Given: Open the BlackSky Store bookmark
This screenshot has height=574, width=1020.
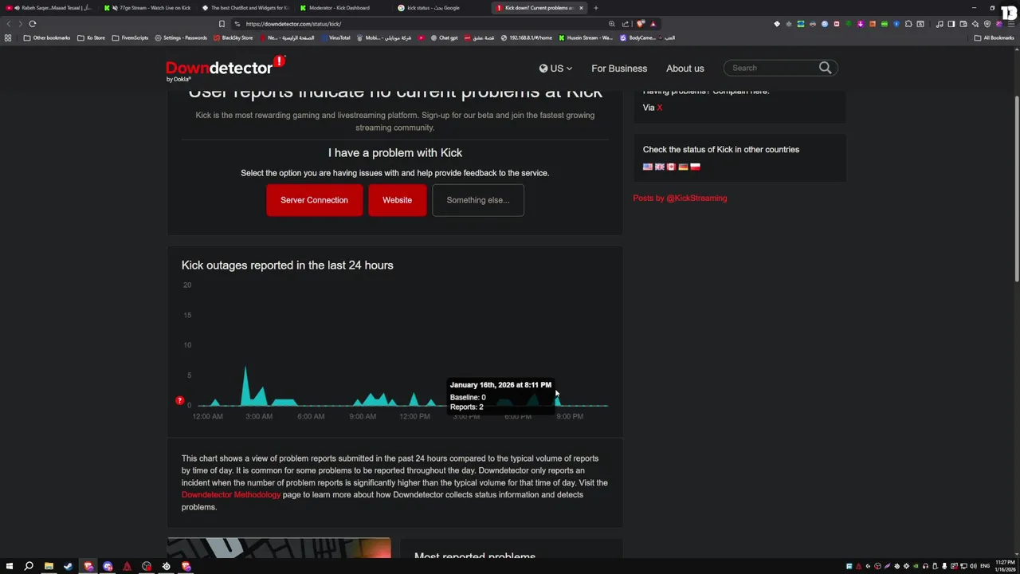Looking at the screenshot, I should 233,37.
